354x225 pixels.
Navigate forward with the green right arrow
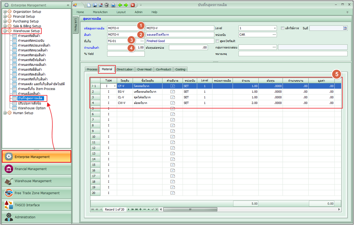(x=126, y=5)
